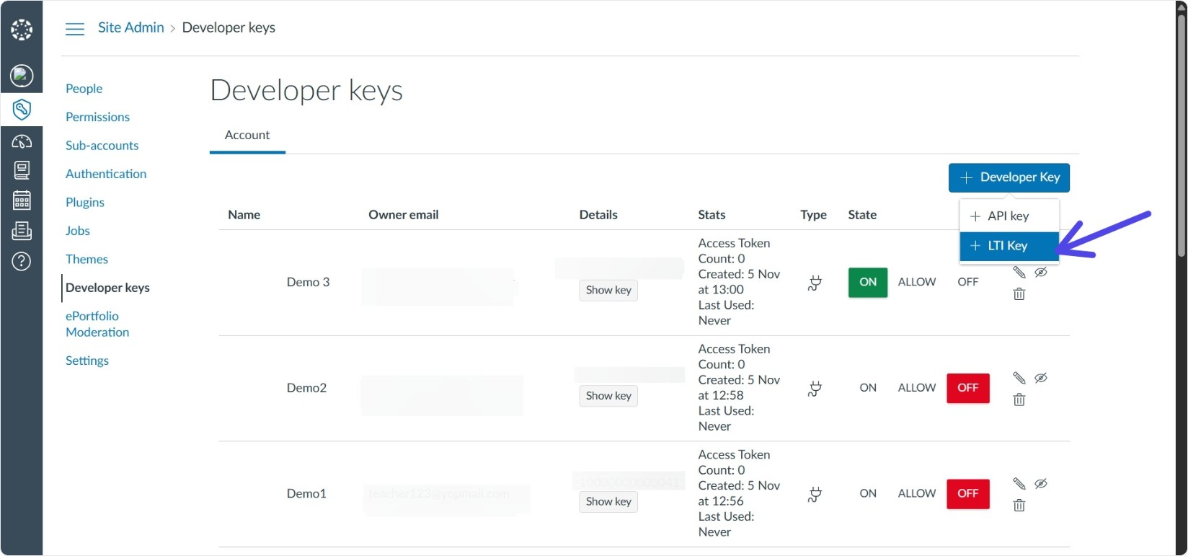Show key for Demo1
Image resolution: width=1188 pixels, height=556 pixels.
[x=608, y=502]
